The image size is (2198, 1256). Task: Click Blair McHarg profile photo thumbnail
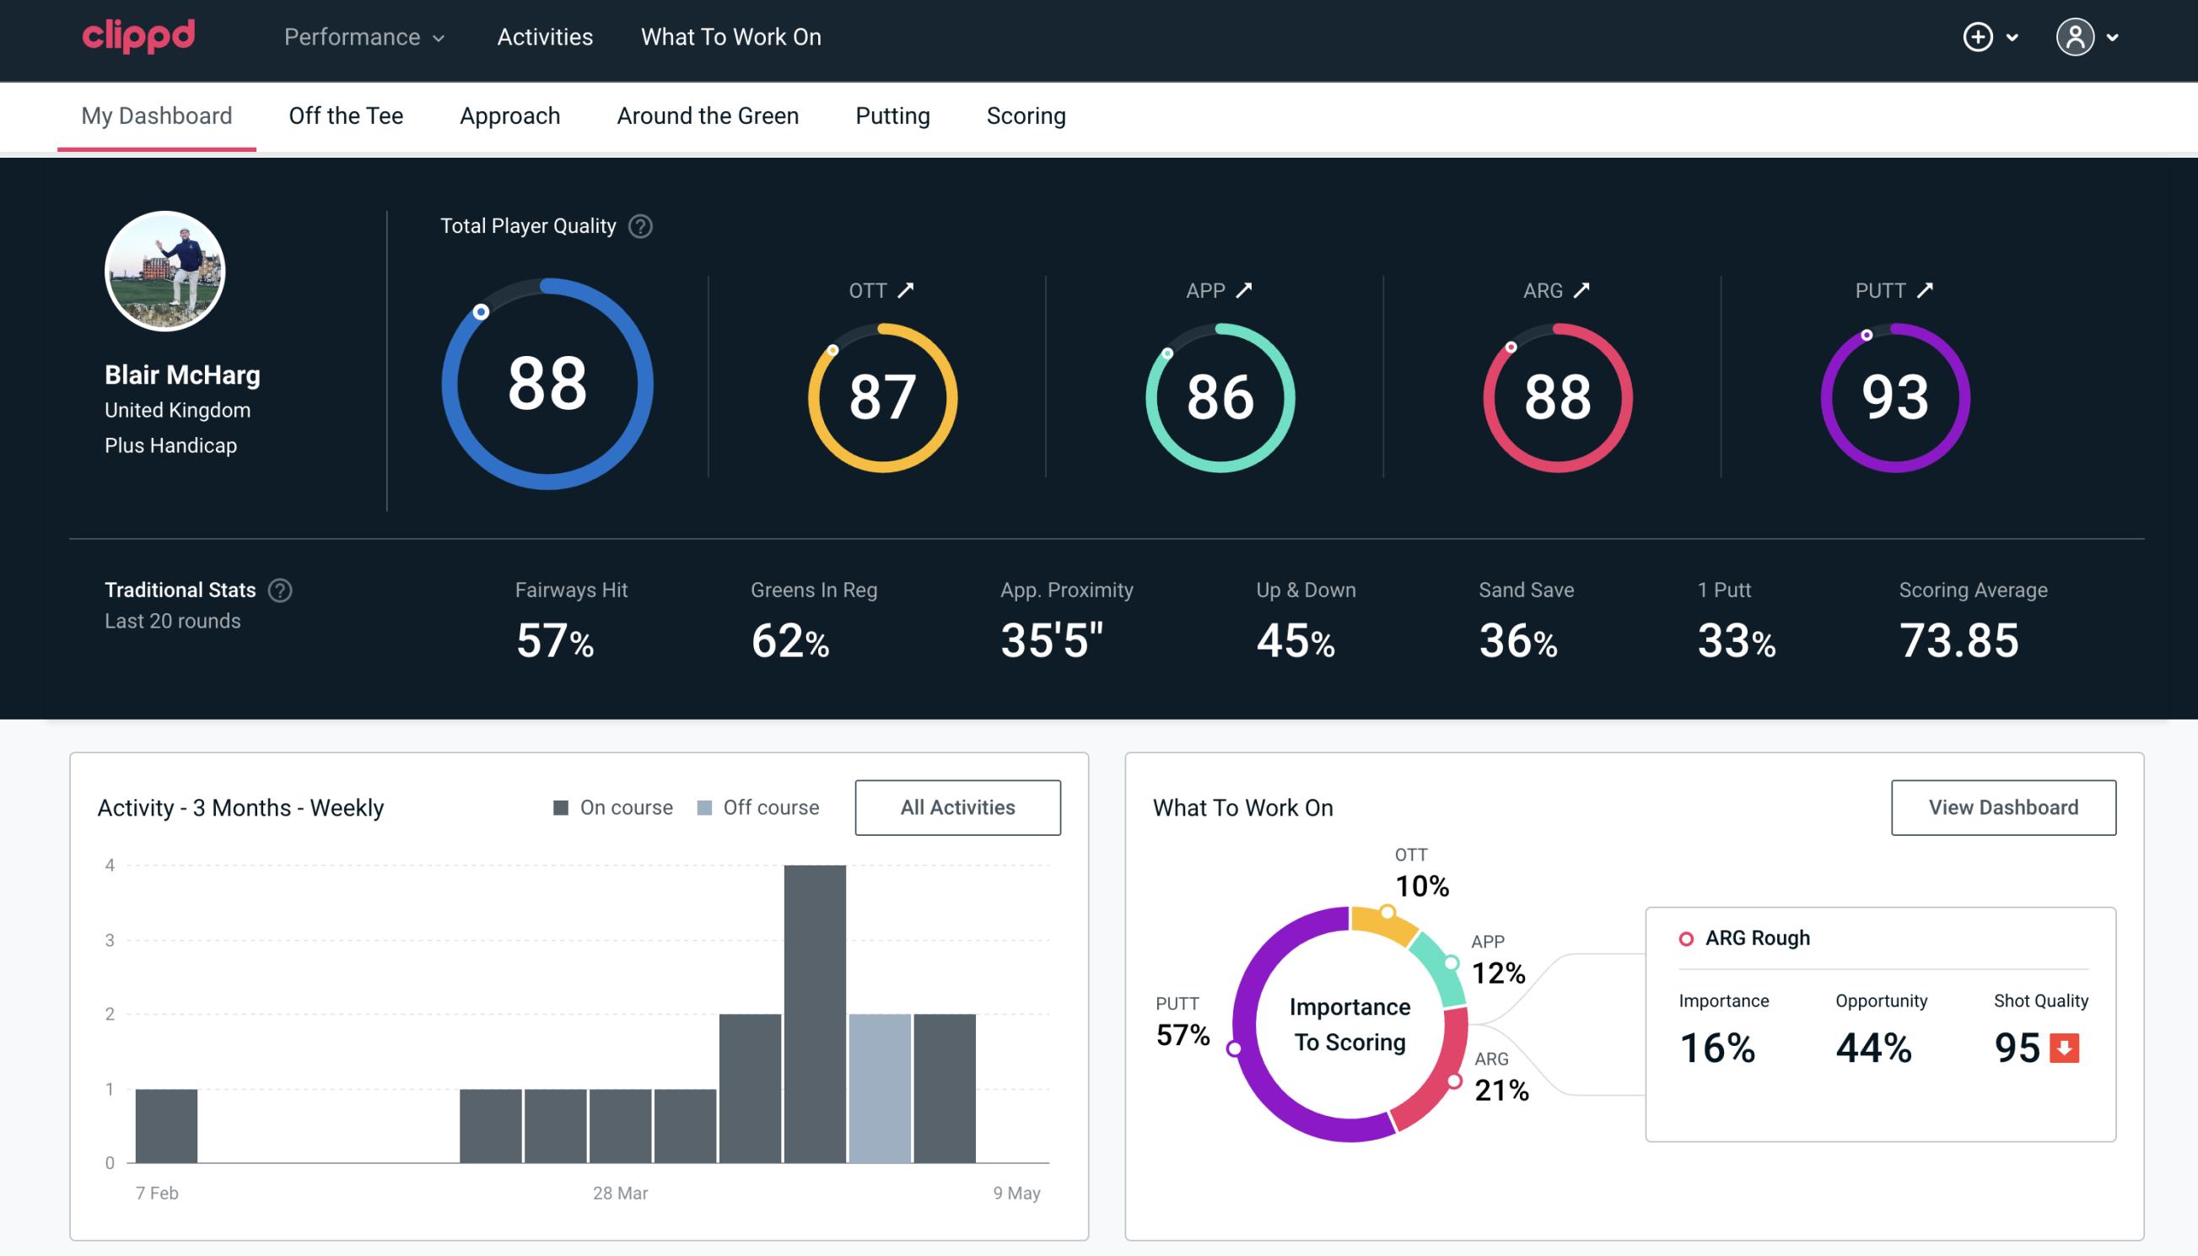tap(166, 269)
